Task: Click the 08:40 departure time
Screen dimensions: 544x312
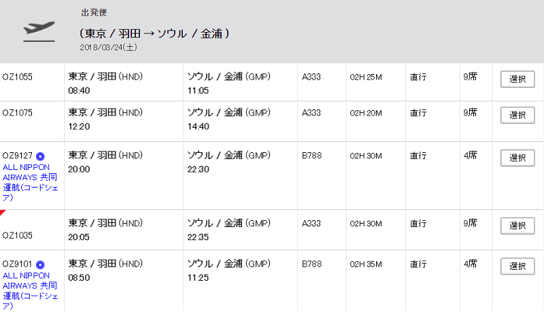Action: click(79, 91)
